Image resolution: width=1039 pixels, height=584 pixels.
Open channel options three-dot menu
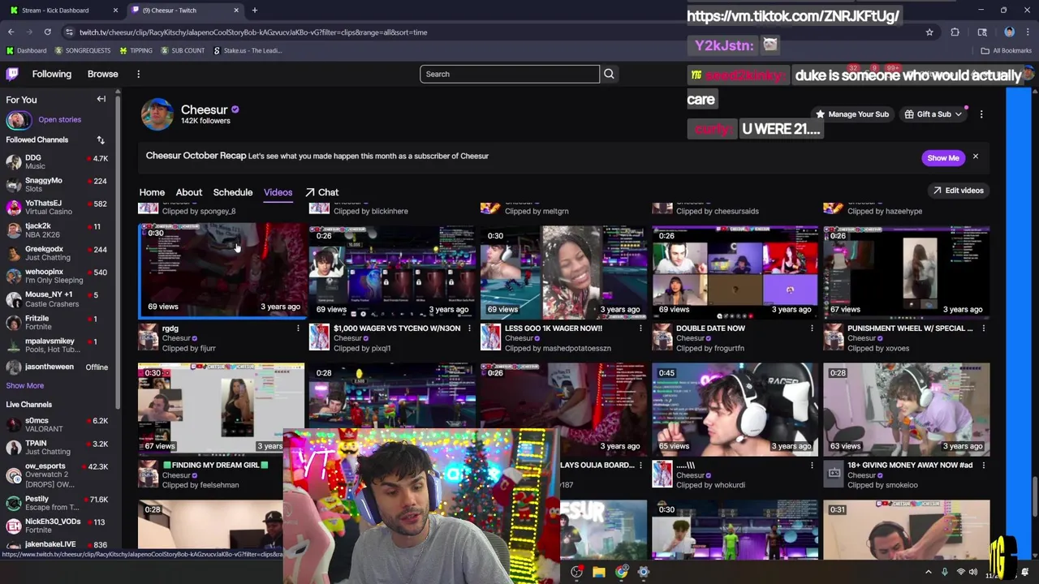[x=981, y=114]
